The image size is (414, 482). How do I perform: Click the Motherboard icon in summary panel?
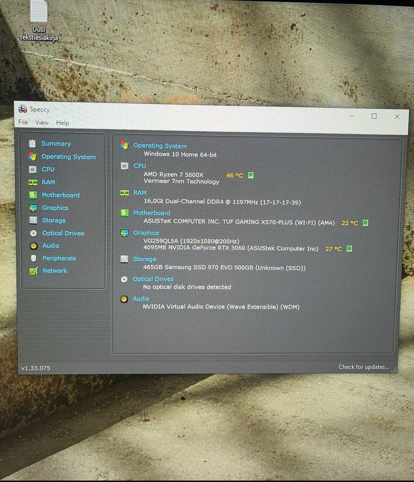[124, 213]
